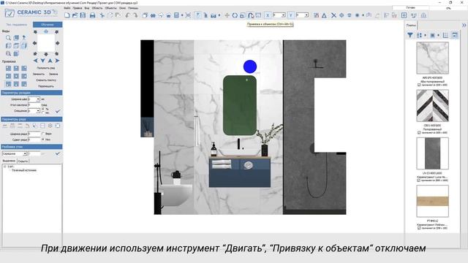Switch to the Скрыто tab
This screenshot has width=468, height=263.
coord(23,161)
